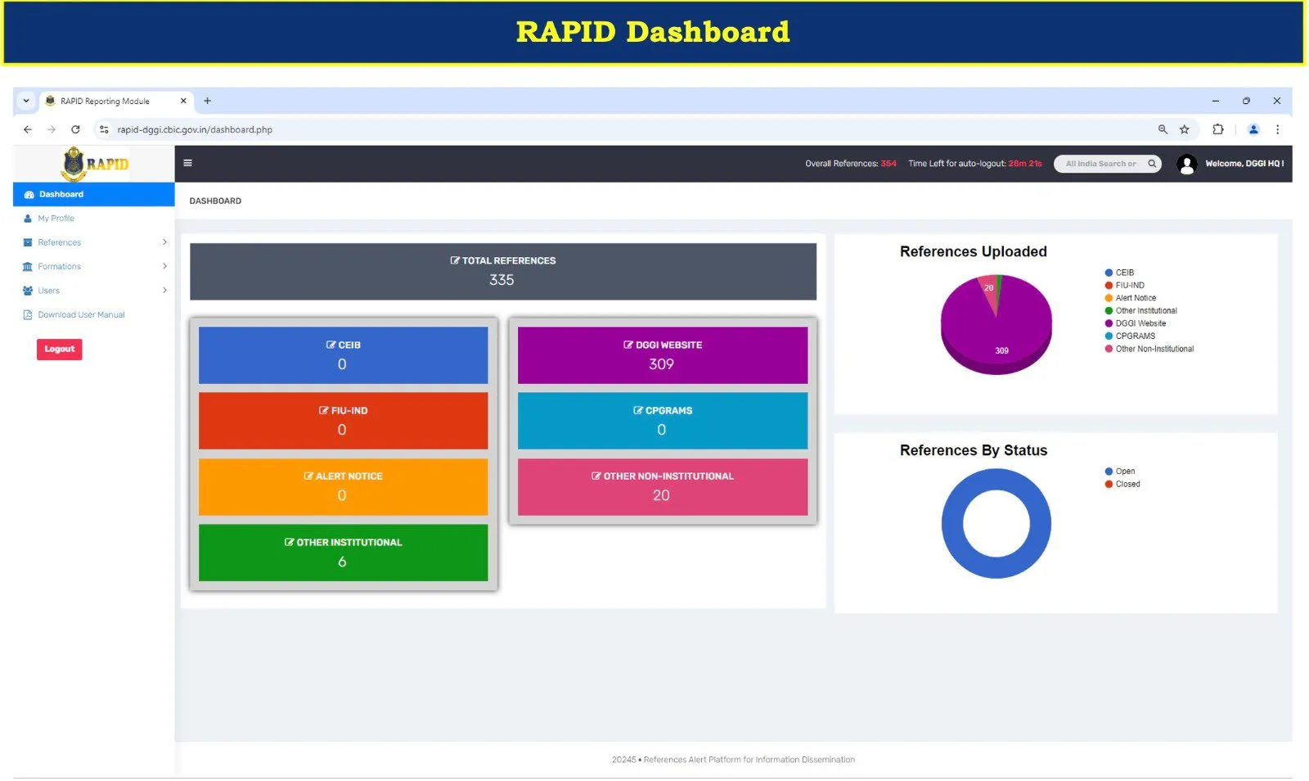Open a new browser tab with plus
Screen dimensions: 1309x781
(208, 101)
